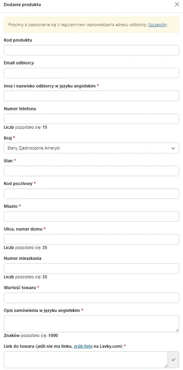Click the checkmark button beside link field
Image resolution: width=183 pixels, height=370 pixels.
pos(173,359)
